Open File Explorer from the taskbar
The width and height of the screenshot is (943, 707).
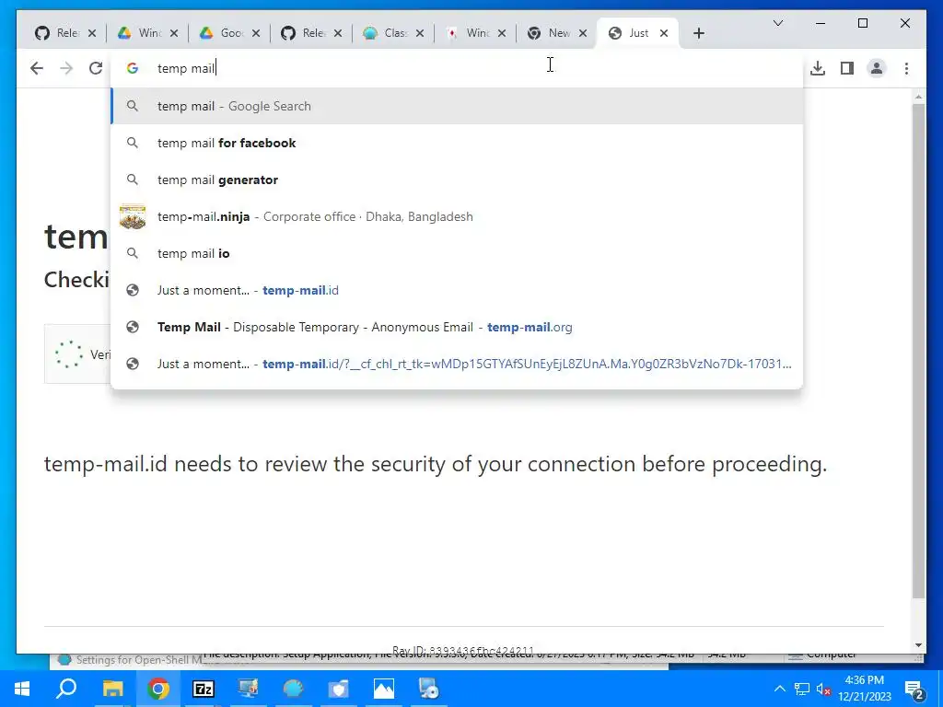click(112, 689)
